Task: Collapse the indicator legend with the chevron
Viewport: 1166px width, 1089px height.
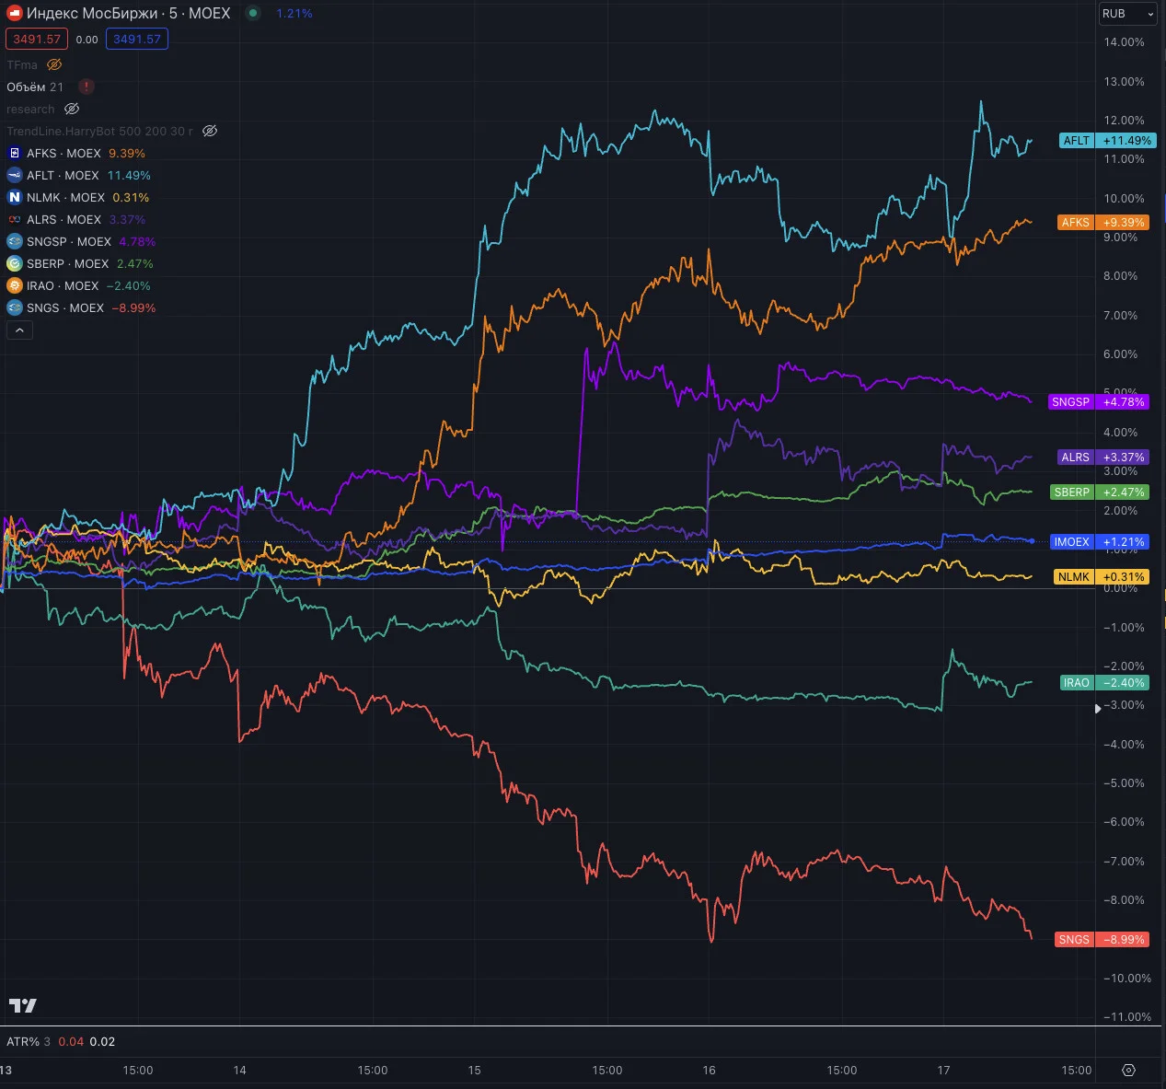Action: pyautogui.click(x=19, y=330)
